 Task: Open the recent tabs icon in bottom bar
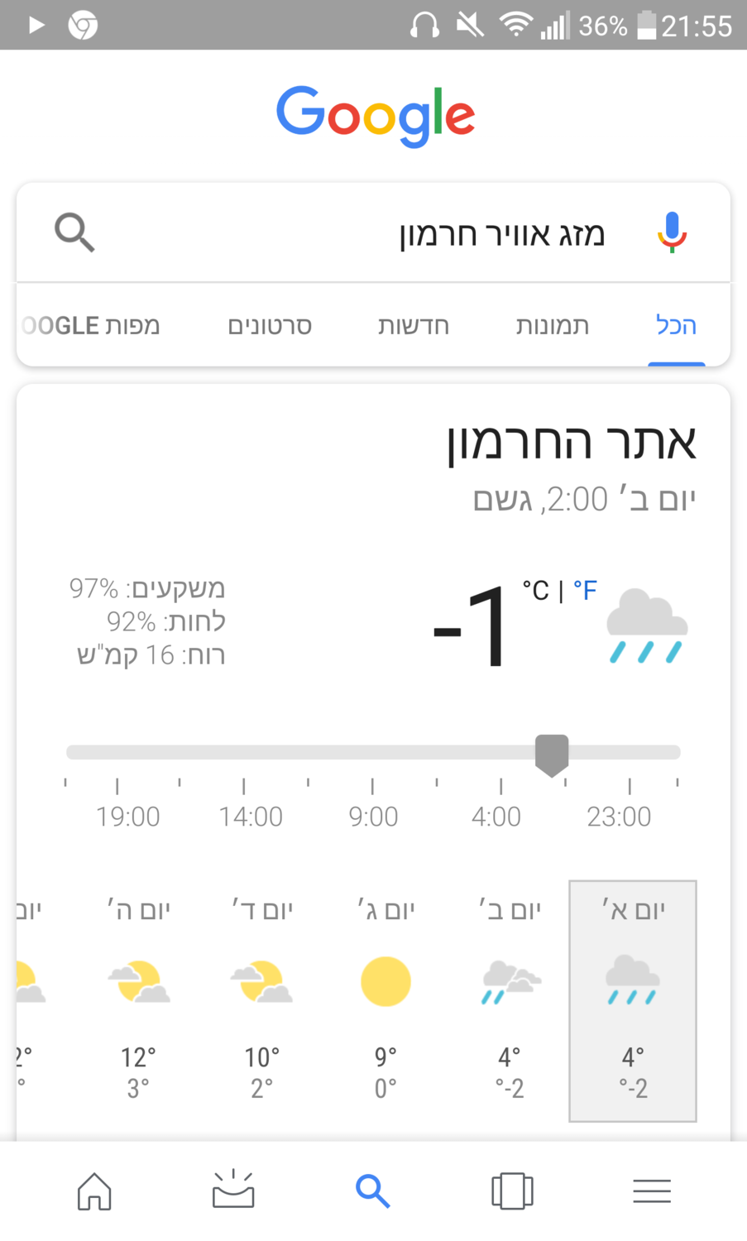512,1191
